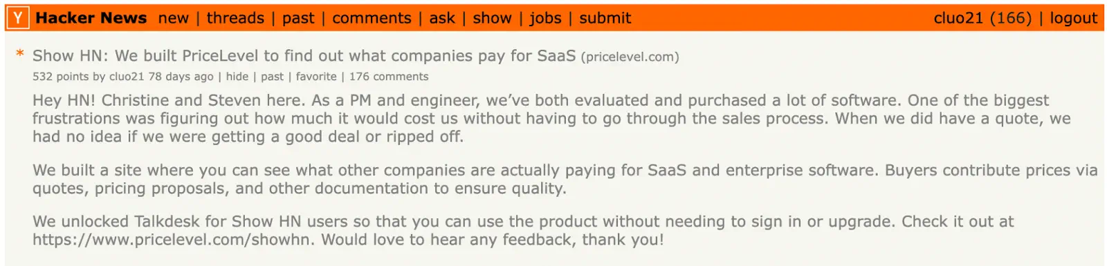Viewport: 1107px width, 266px height.
Task: Go to the ask section
Action: [x=442, y=18]
